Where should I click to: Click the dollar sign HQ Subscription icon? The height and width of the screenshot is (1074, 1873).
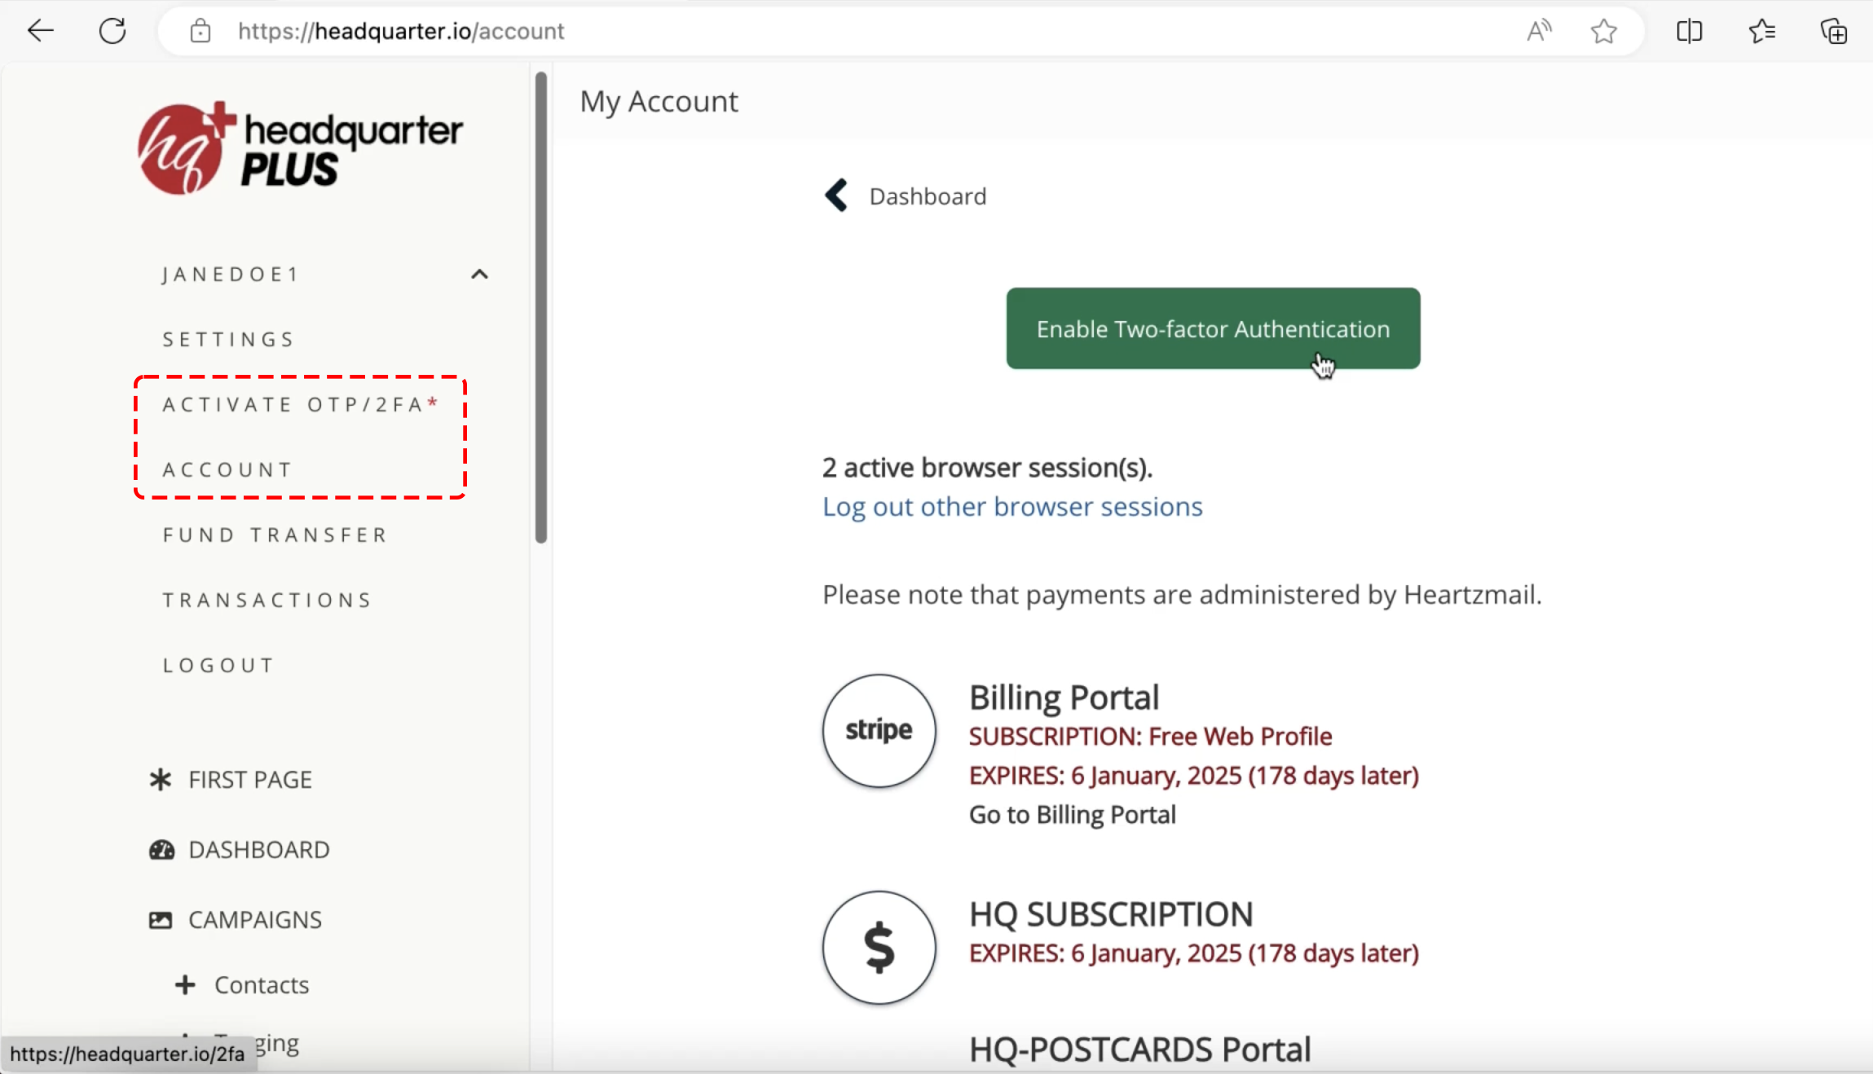tap(879, 947)
